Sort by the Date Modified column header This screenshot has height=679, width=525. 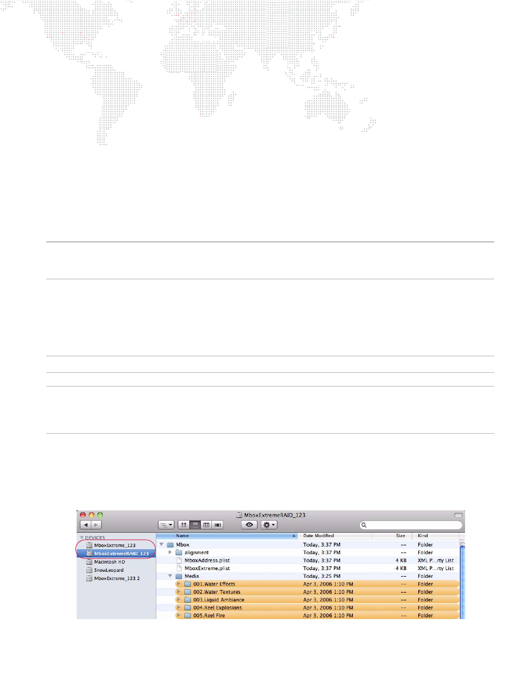point(335,536)
